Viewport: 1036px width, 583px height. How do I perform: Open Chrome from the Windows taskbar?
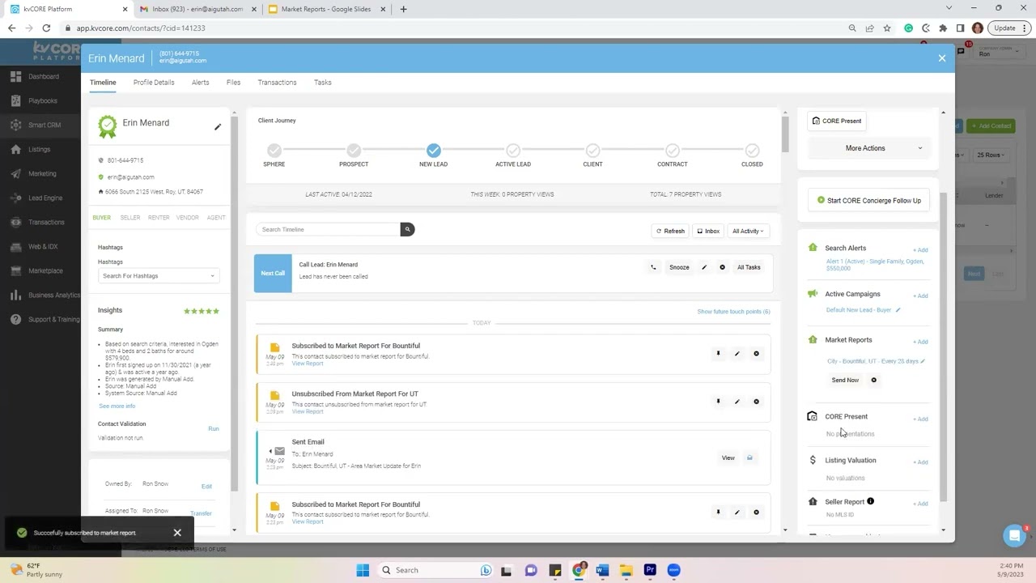pyautogui.click(x=578, y=570)
